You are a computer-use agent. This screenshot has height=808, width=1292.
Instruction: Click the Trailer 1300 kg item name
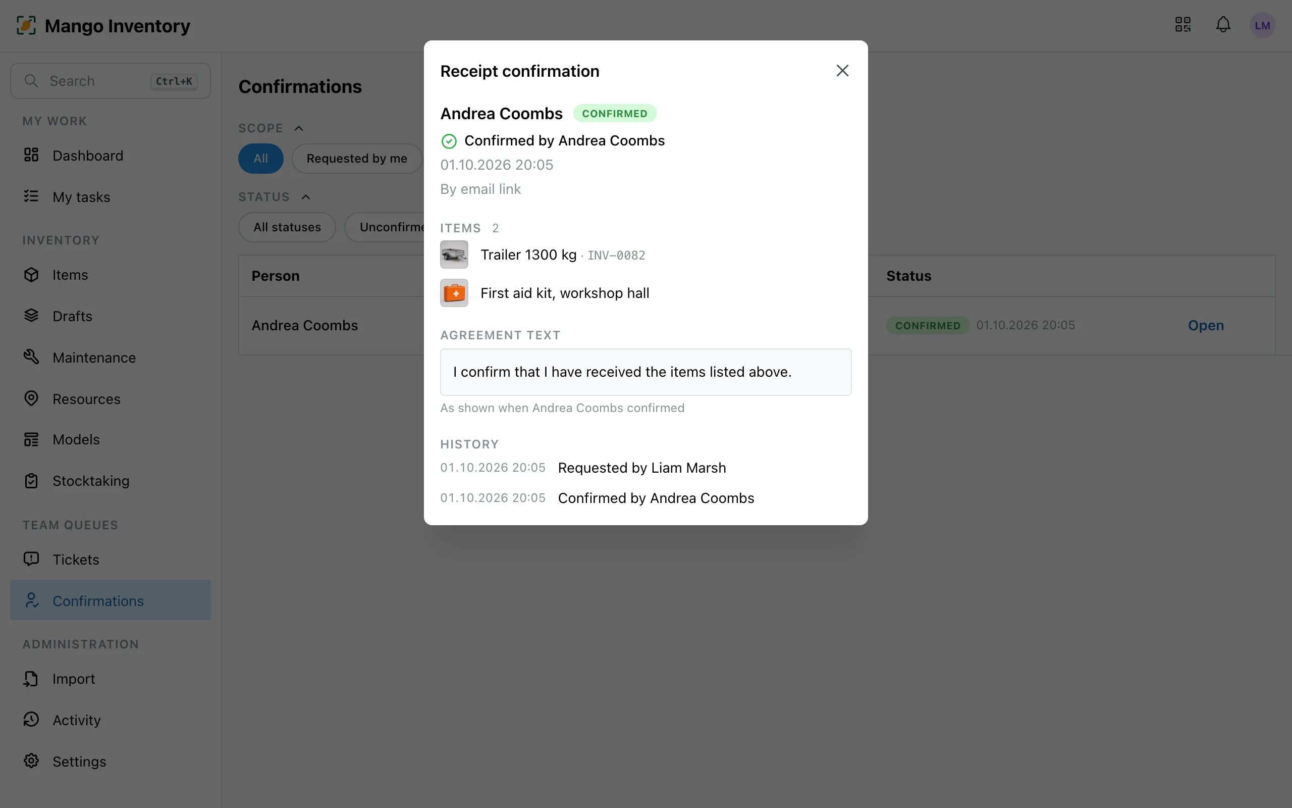click(x=528, y=255)
